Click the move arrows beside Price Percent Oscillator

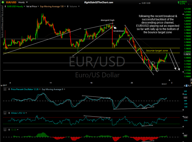(9, 89)
